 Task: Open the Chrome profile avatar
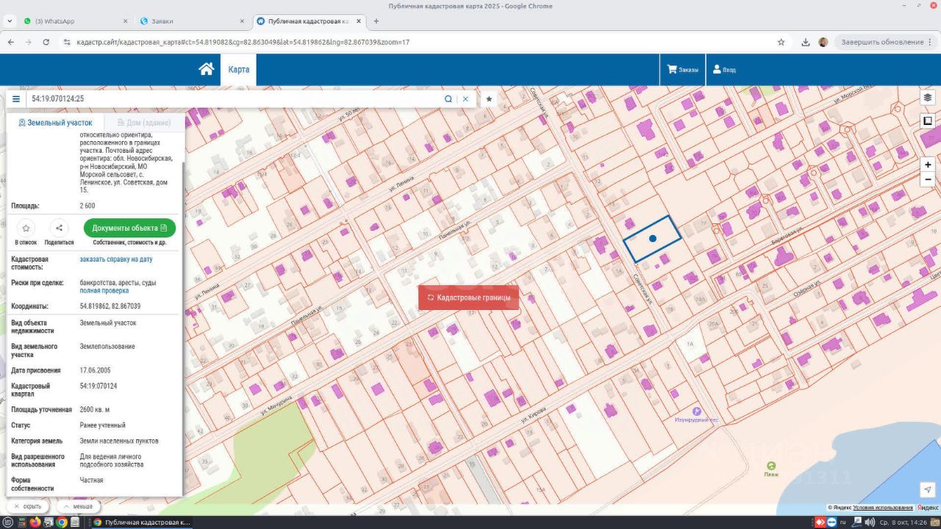(x=823, y=42)
